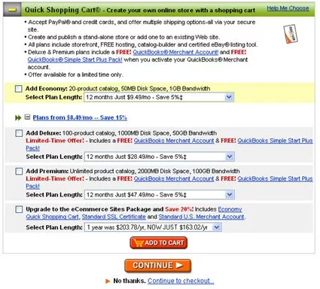The height and width of the screenshot is (289, 320).
Task: Click the green double-arrow icon beside Plans from $8.49/mo
Action: tap(18, 117)
